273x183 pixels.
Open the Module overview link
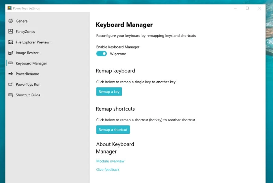110,161
